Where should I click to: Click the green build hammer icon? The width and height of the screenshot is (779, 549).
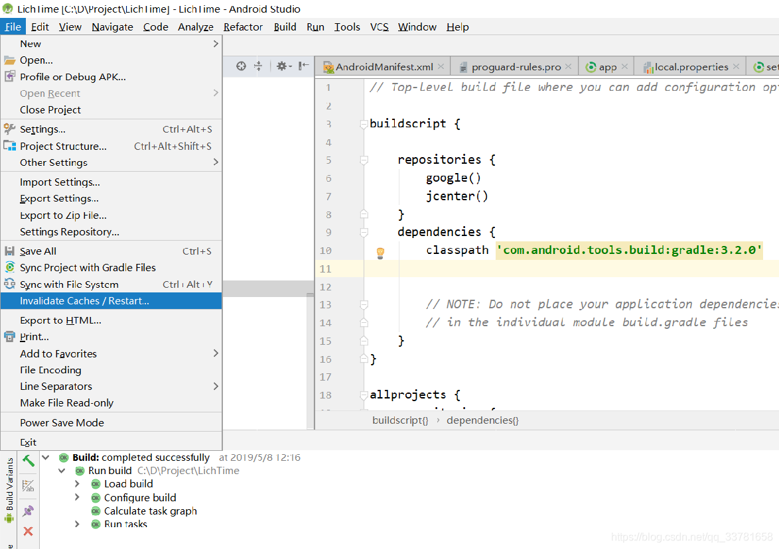tap(29, 461)
